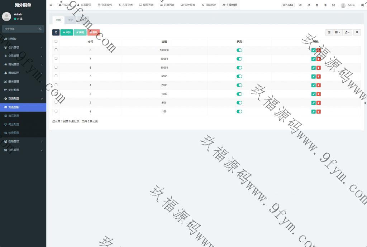367x247 pixels.
Task: Edit the row with amount 2000
Action: click(314, 85)
